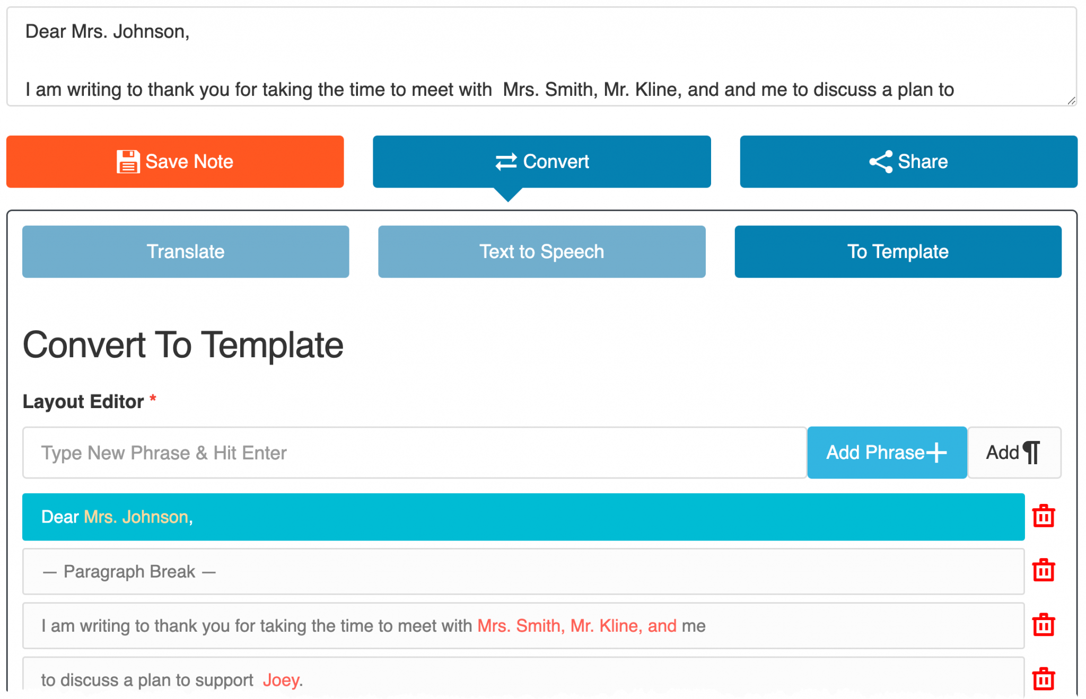Select the To Template tab
The image size is (1086, 699).
pos(897,251)
